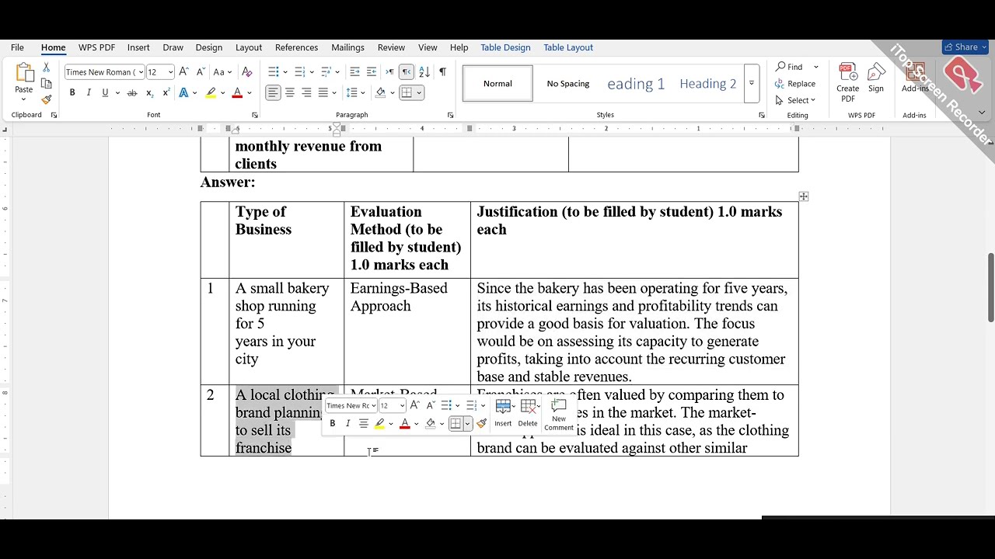The image size is (995, 559).
Task: Toggle Strikethrough formatting
Action: 132,93
